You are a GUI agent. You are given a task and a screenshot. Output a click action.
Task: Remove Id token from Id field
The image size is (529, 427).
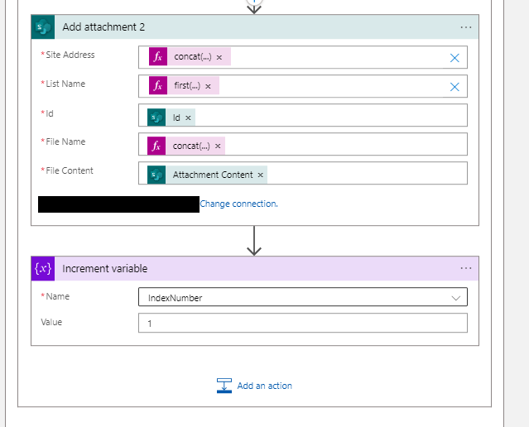[x=188, y=118]
